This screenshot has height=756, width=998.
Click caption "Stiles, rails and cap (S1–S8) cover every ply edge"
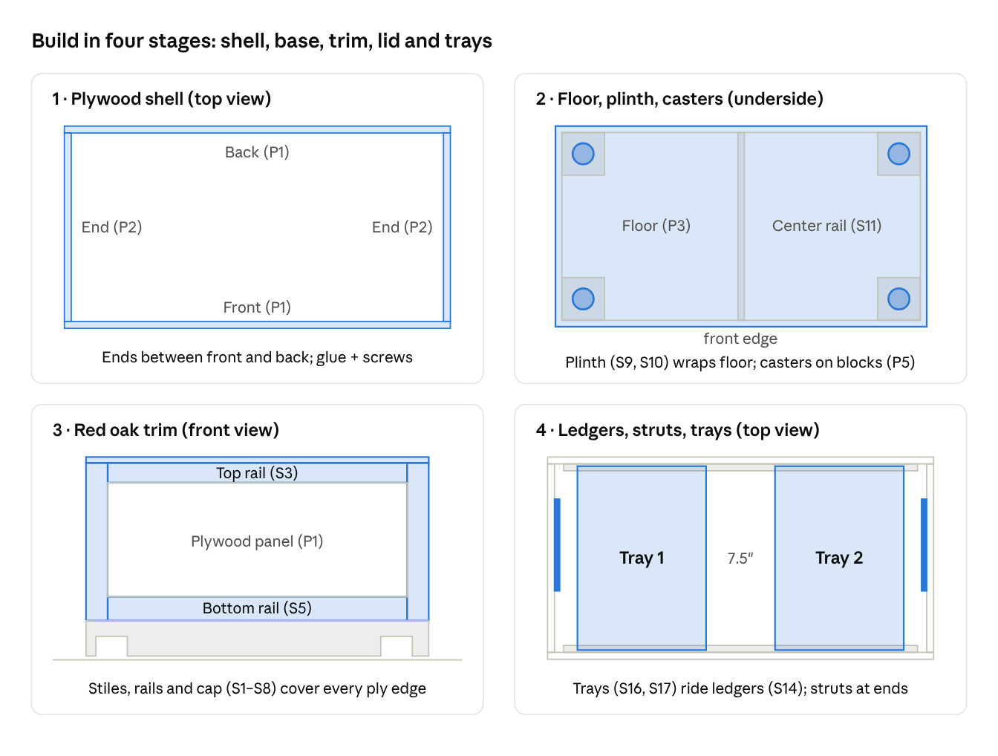[x=257, y=688]
